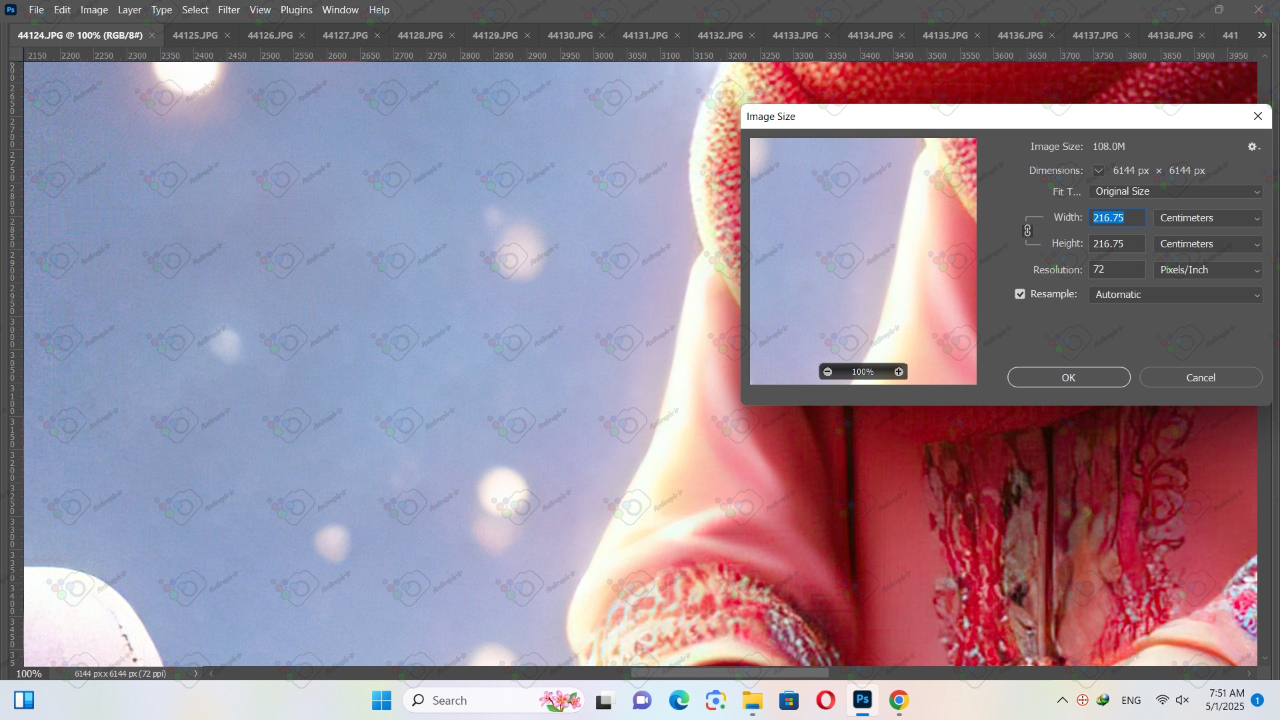Show hidden system tray icons
1280x720 pixels.
[1063, 701]
